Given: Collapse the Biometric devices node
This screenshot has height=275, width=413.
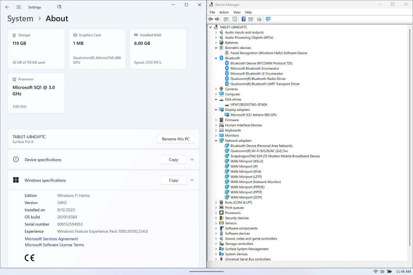Looking at the screenshot, I should [x=216, y=48].
